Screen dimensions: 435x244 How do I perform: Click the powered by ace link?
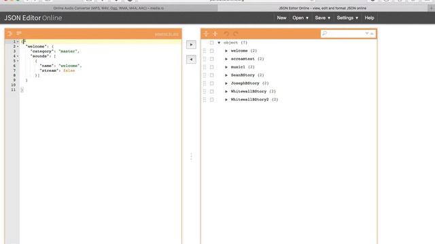click(167, 35)
